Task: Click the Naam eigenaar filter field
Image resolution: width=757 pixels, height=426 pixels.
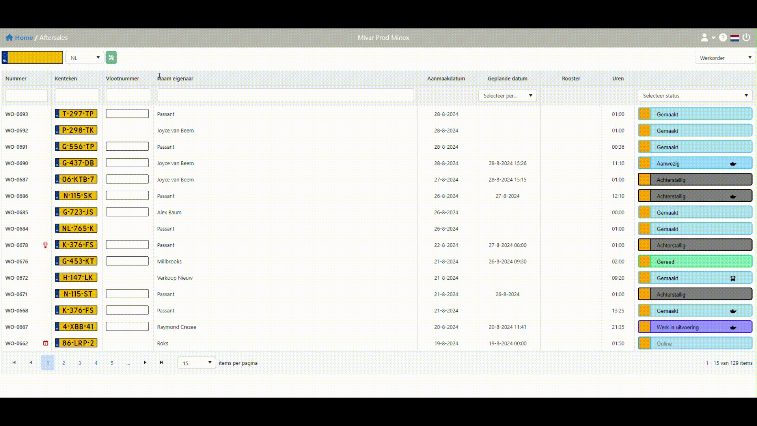Action: (285, 95)
